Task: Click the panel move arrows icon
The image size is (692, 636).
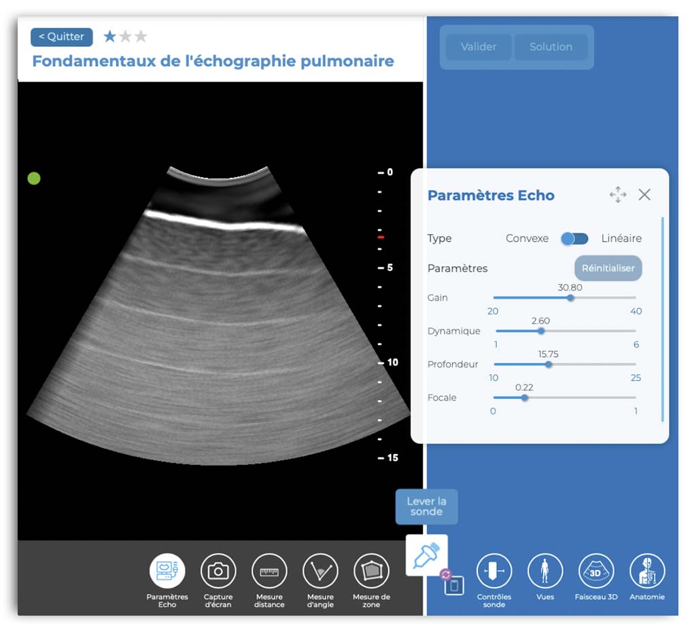Action: click(x=618, y=195)
